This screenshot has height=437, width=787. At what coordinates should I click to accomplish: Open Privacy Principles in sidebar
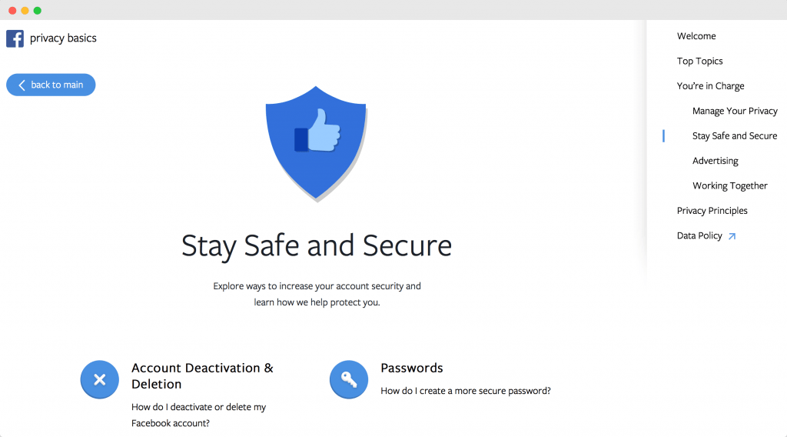click(712, 211)
